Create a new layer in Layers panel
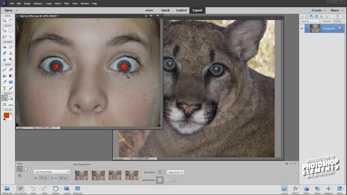Screen dimensions: 347x195 click(x=302, y=17)
